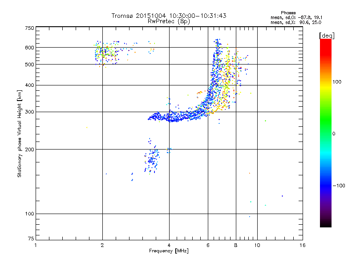Click the y-axis '75' tick label
The image size is (356, 267).
click(x=31, y=239)
